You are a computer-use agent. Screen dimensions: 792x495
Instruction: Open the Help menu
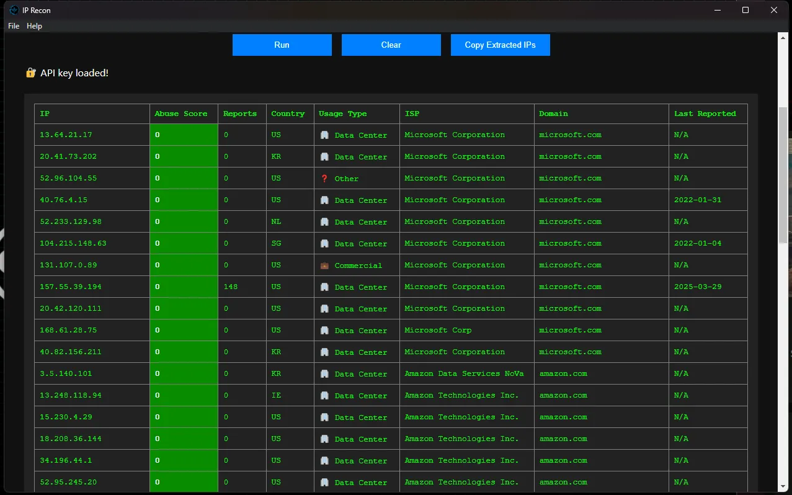click(x=35, y=26)
